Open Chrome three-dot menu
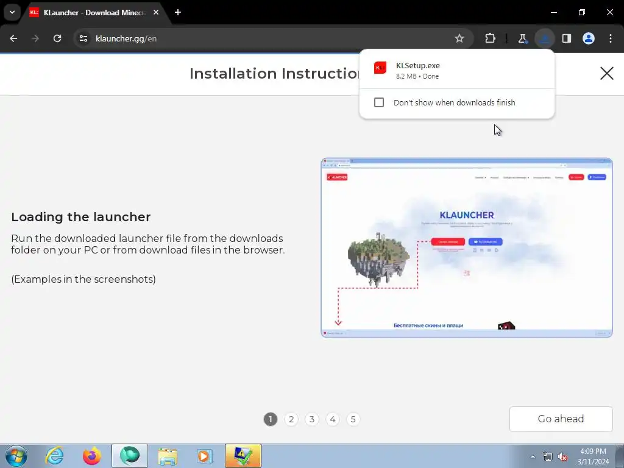 (611, 38)
